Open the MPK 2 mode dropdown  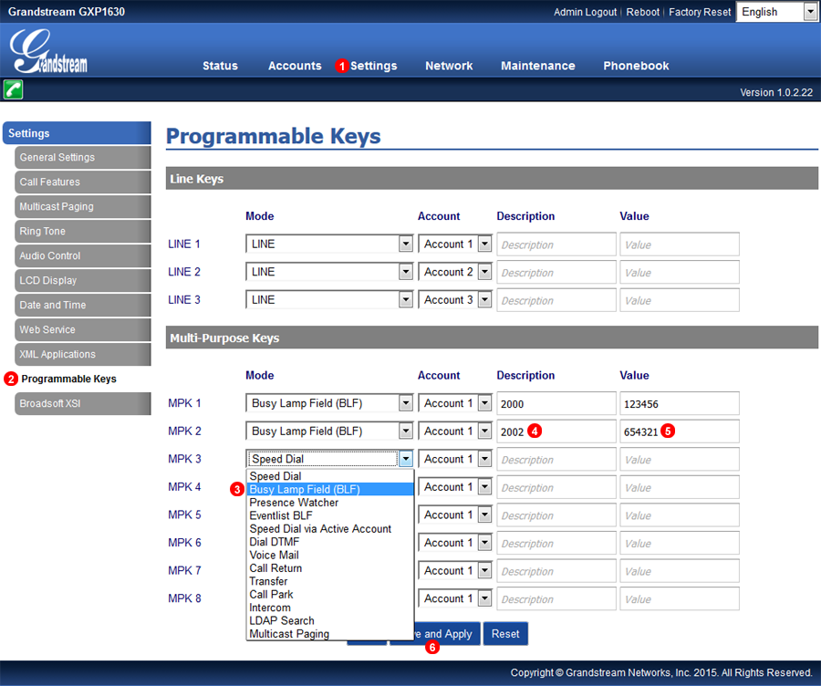click(x=329, y=431)
